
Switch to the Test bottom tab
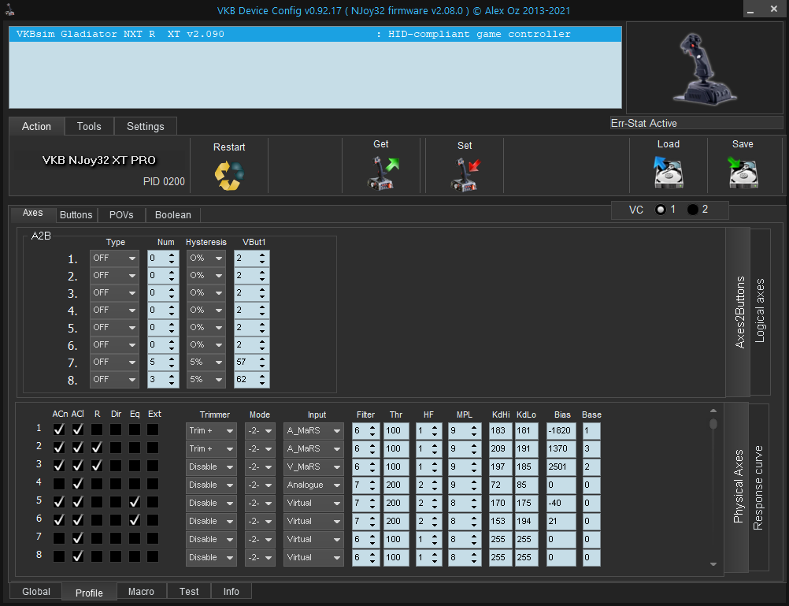pyautogui.click(x=189, y=592)
